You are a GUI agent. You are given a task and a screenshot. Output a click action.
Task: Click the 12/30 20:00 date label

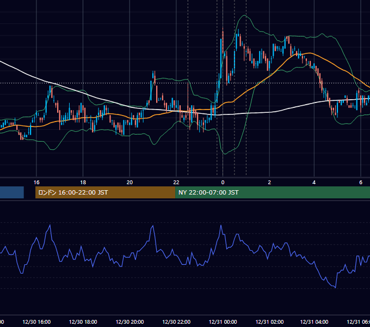click(x=129, y=322)
